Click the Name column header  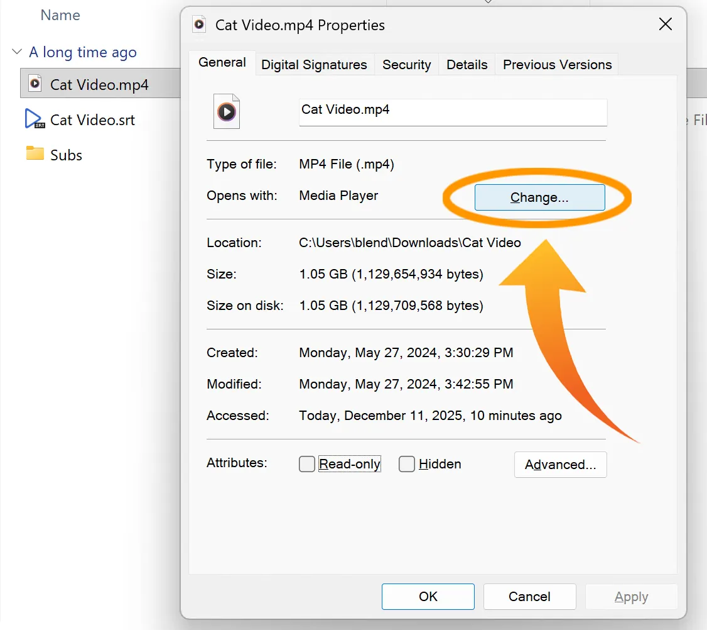60,15
